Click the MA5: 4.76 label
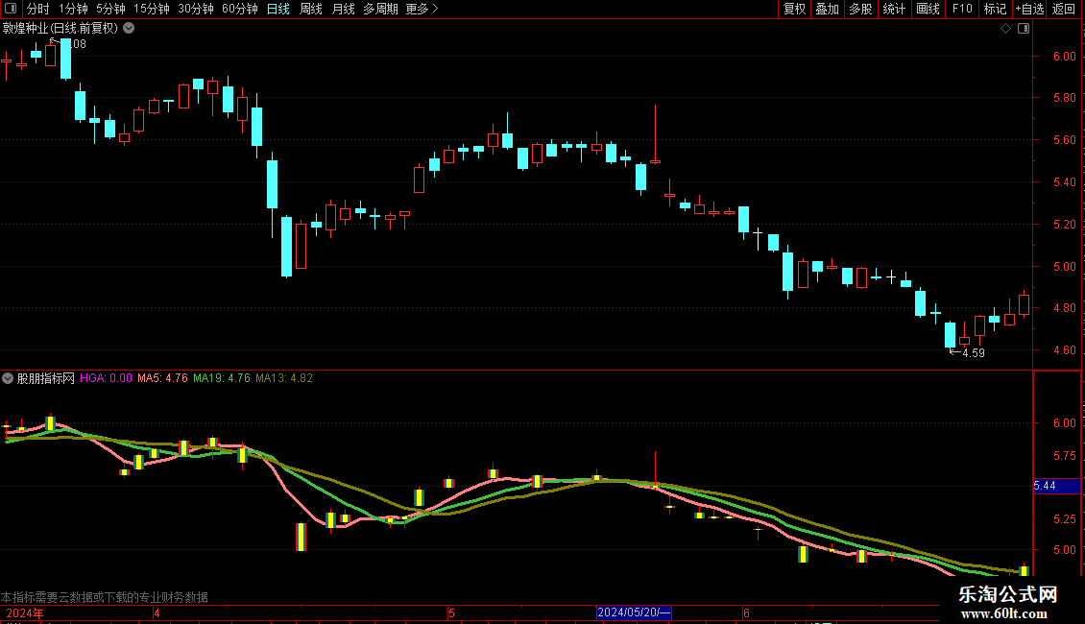 [x=162, y=378]
